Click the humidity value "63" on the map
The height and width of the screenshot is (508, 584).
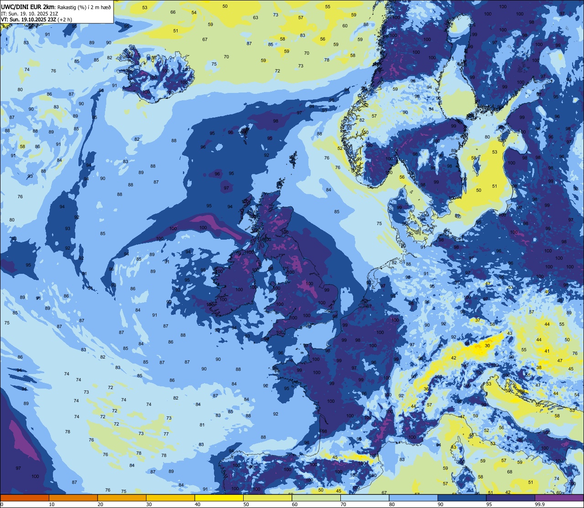coord(255,18)
